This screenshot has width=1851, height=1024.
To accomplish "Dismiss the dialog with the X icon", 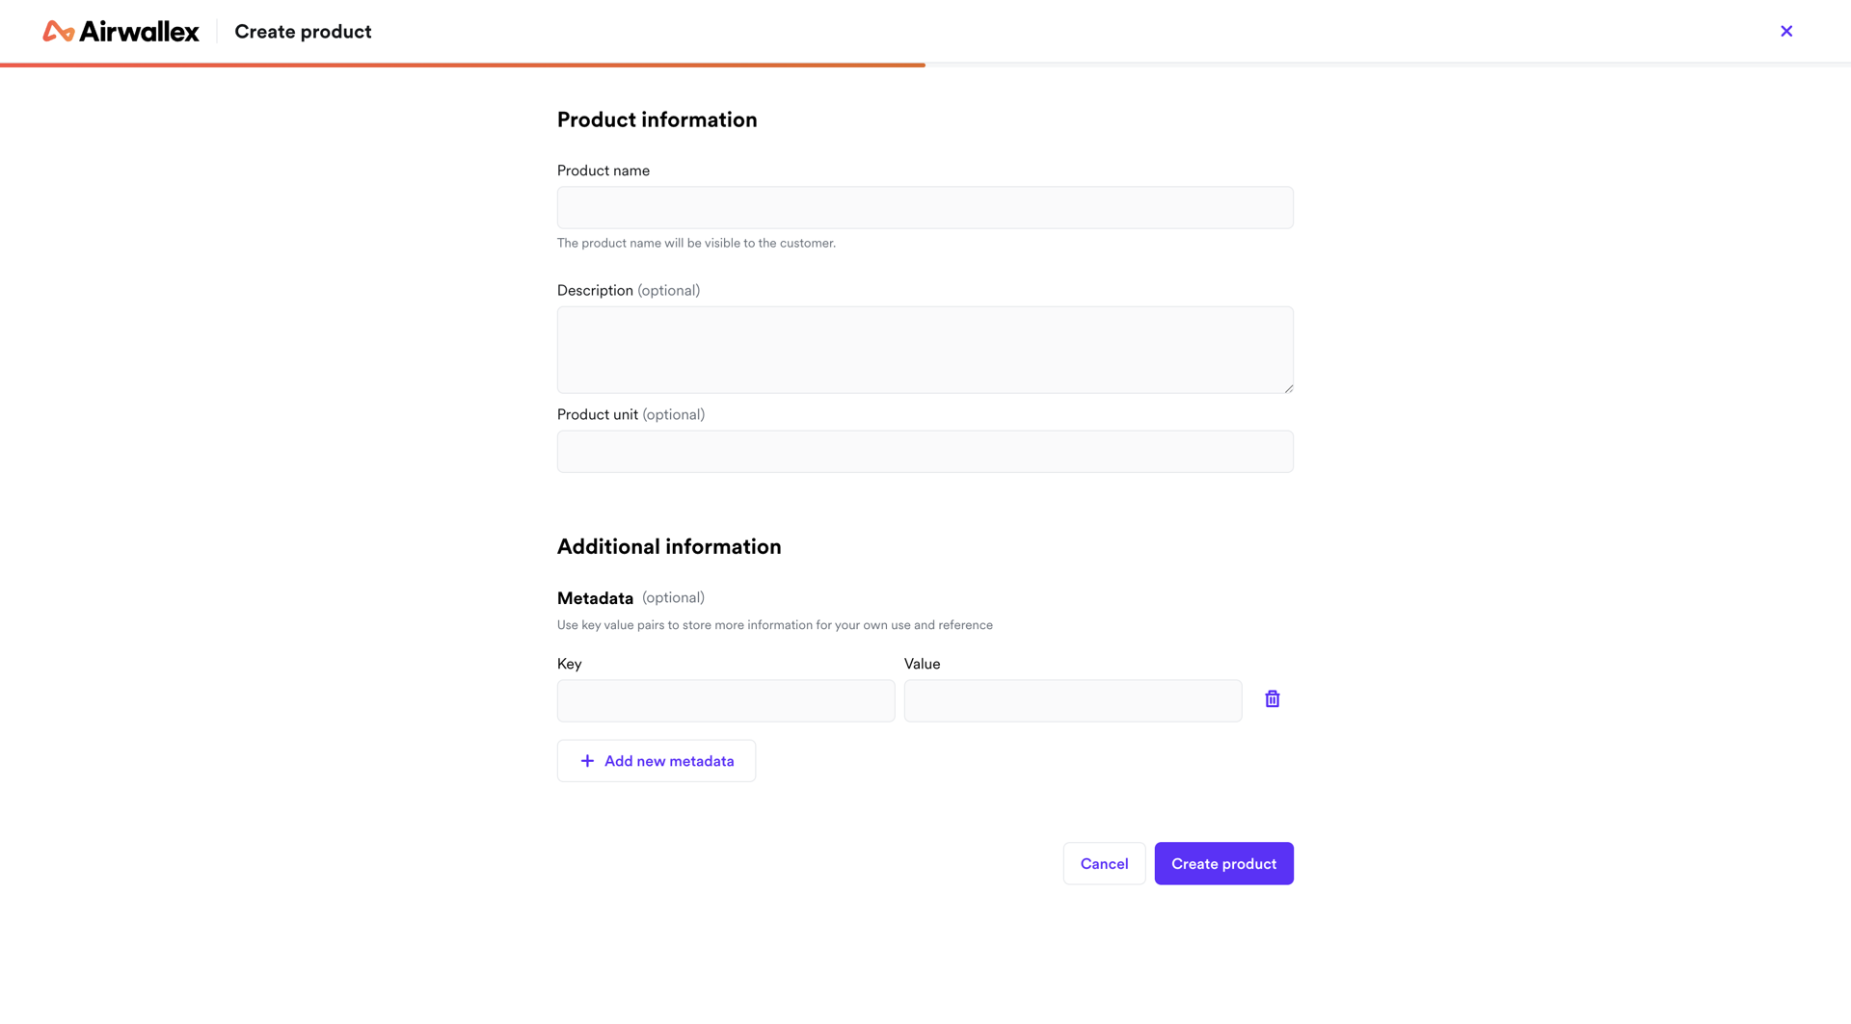I will tap(1786, 30).
